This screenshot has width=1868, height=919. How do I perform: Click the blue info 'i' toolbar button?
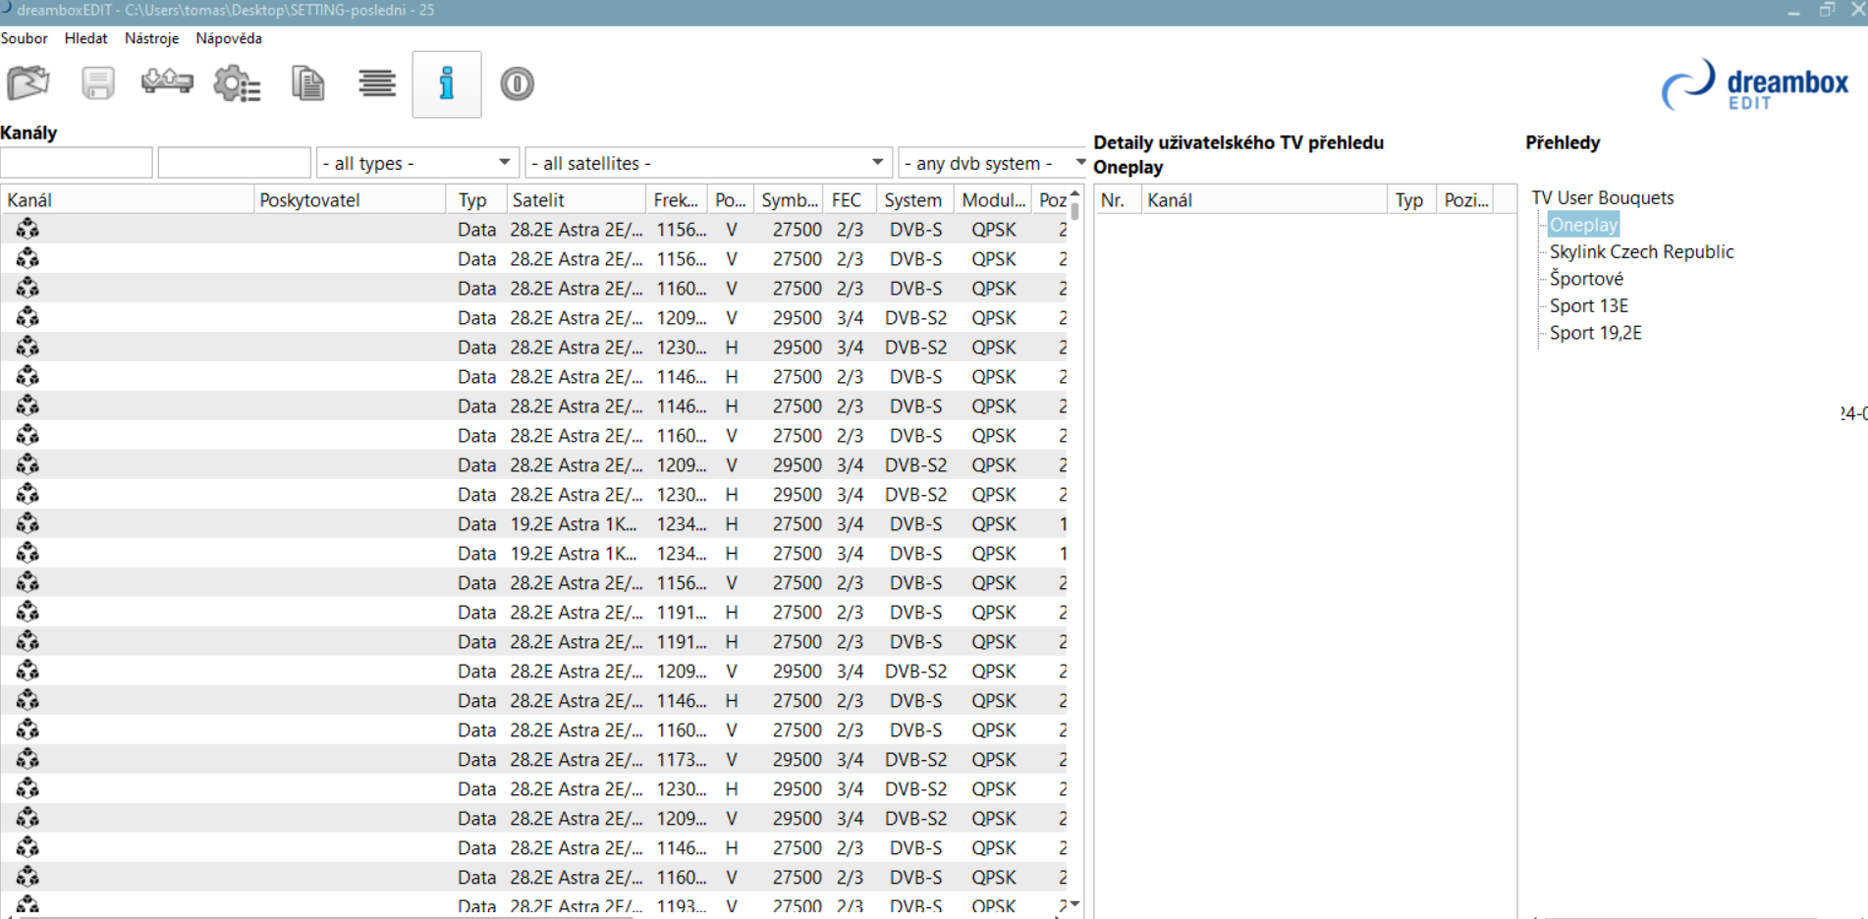tap(447, 84)
